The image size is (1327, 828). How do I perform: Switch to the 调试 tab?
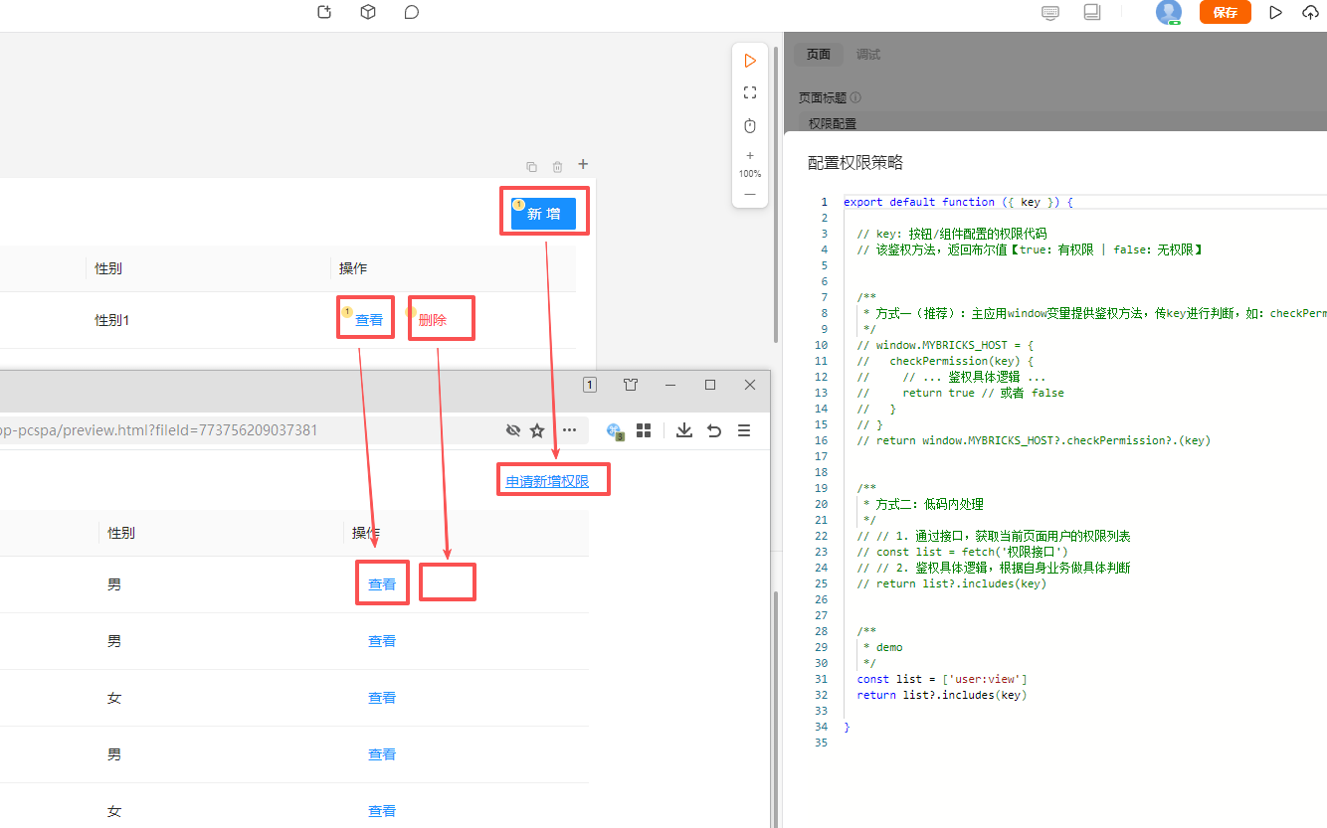(868, 55)
